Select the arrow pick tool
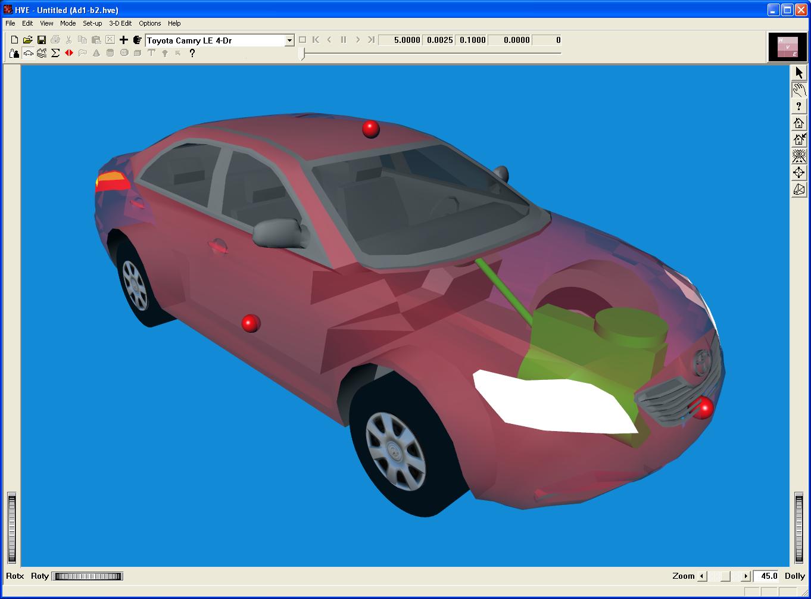 (x=799, y=73)
